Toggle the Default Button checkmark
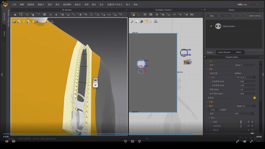Screen dimensions: 265x149 pos(211,26)
